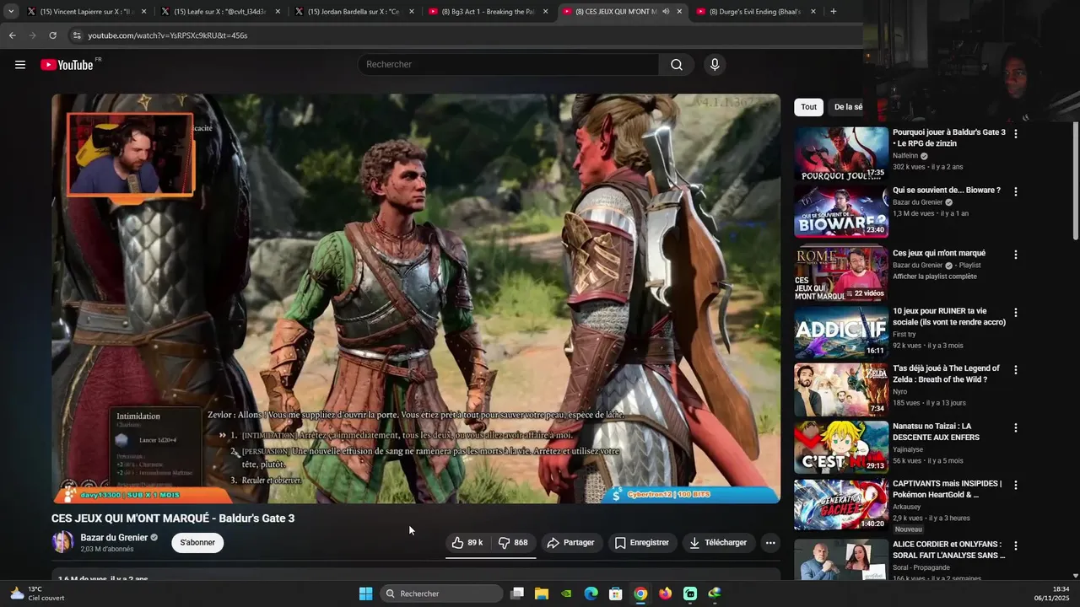Go to the YouTube home logo
Image resolution: width=1080 pixels, height=607 pixels.
(x=67, y=65)
